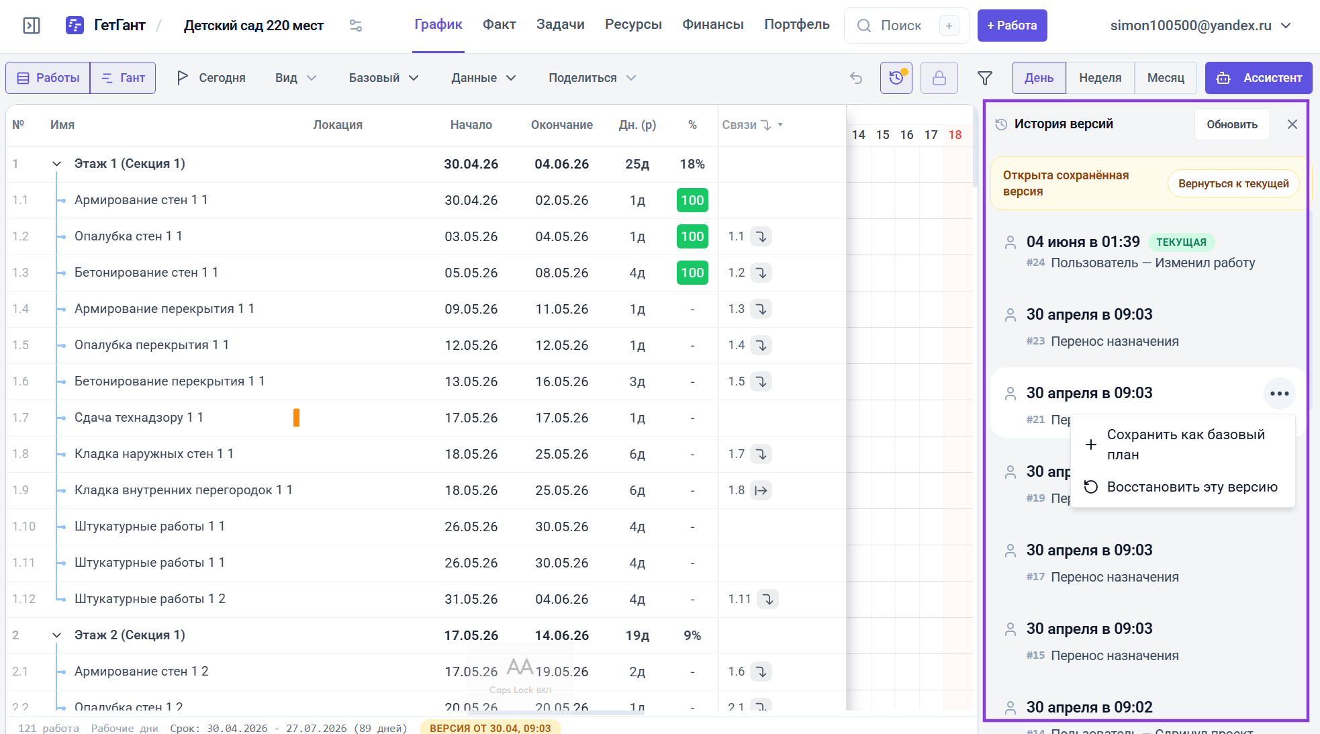The image size is (1320, 734).
Task: Open three-dots menu for version #21
Action: pos(1280,394)
